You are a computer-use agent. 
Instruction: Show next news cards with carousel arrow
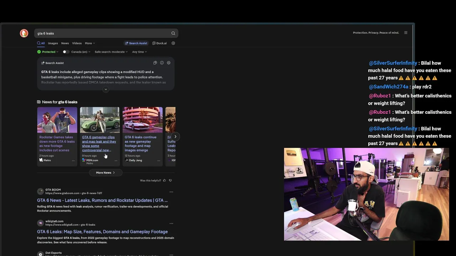[175, 137]
